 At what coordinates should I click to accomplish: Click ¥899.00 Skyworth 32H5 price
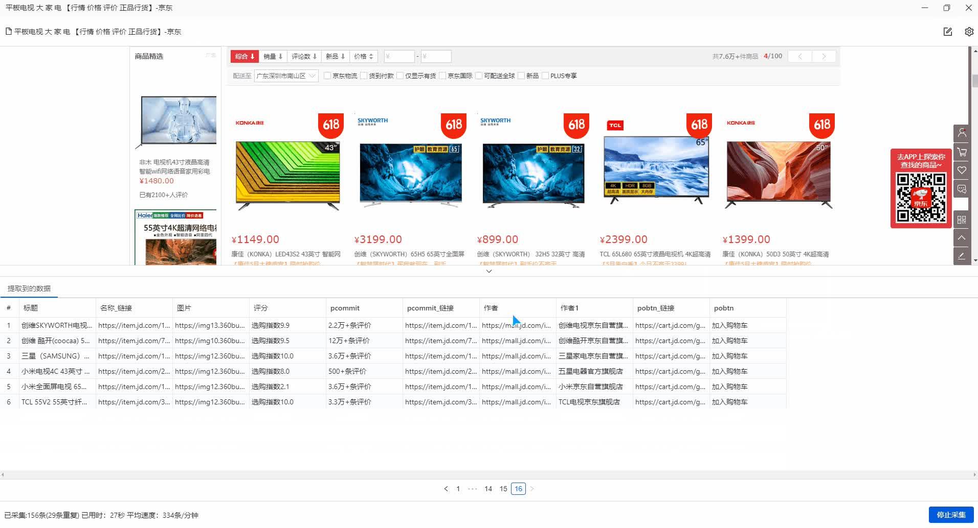(498, 239)
